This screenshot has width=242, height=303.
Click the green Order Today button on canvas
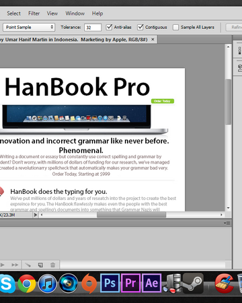pyautogui.click(x=163, y=101)
